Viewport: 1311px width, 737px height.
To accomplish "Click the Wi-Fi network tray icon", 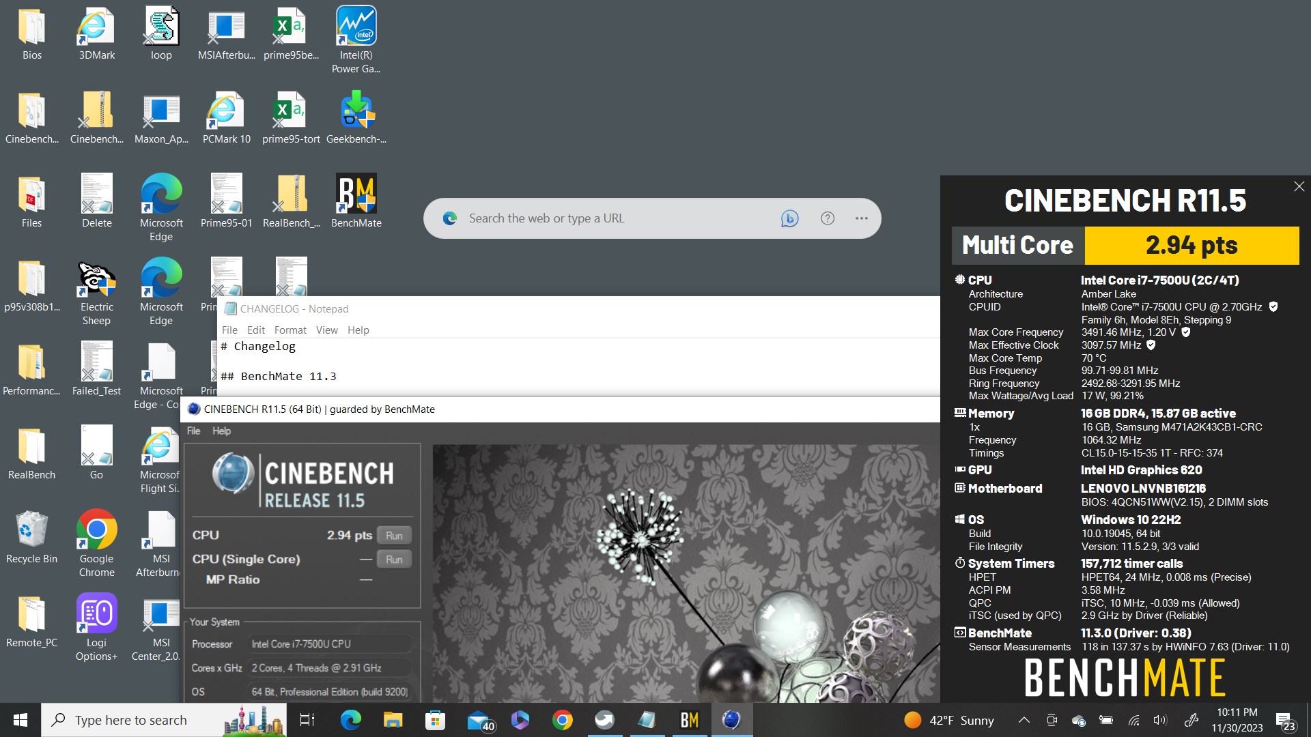I will point(1133,720).
